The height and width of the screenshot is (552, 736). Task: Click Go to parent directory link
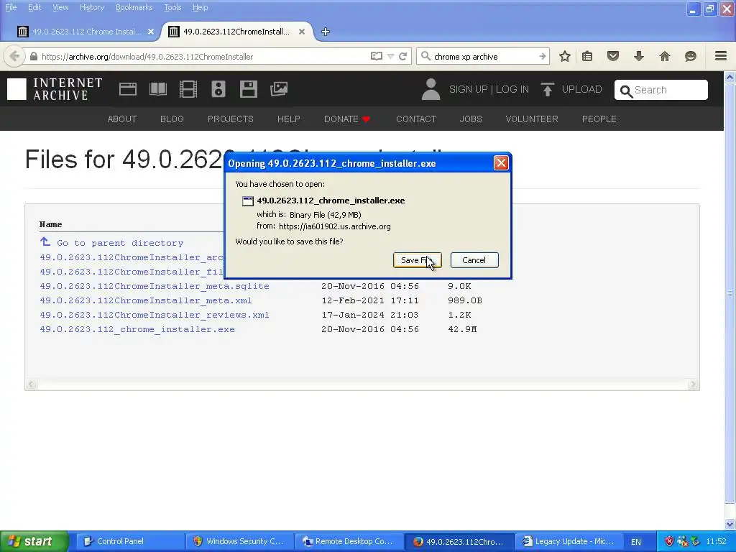point(120,243)
